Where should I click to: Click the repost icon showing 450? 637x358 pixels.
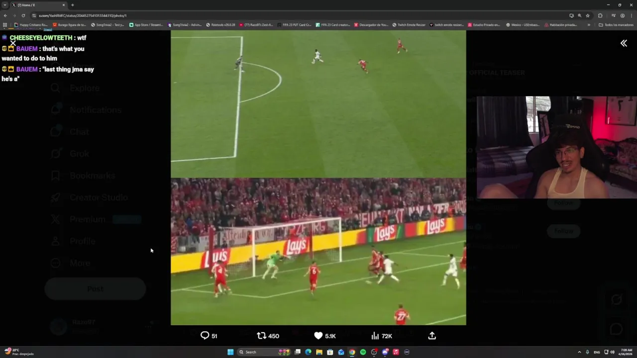tap(261, 336)
